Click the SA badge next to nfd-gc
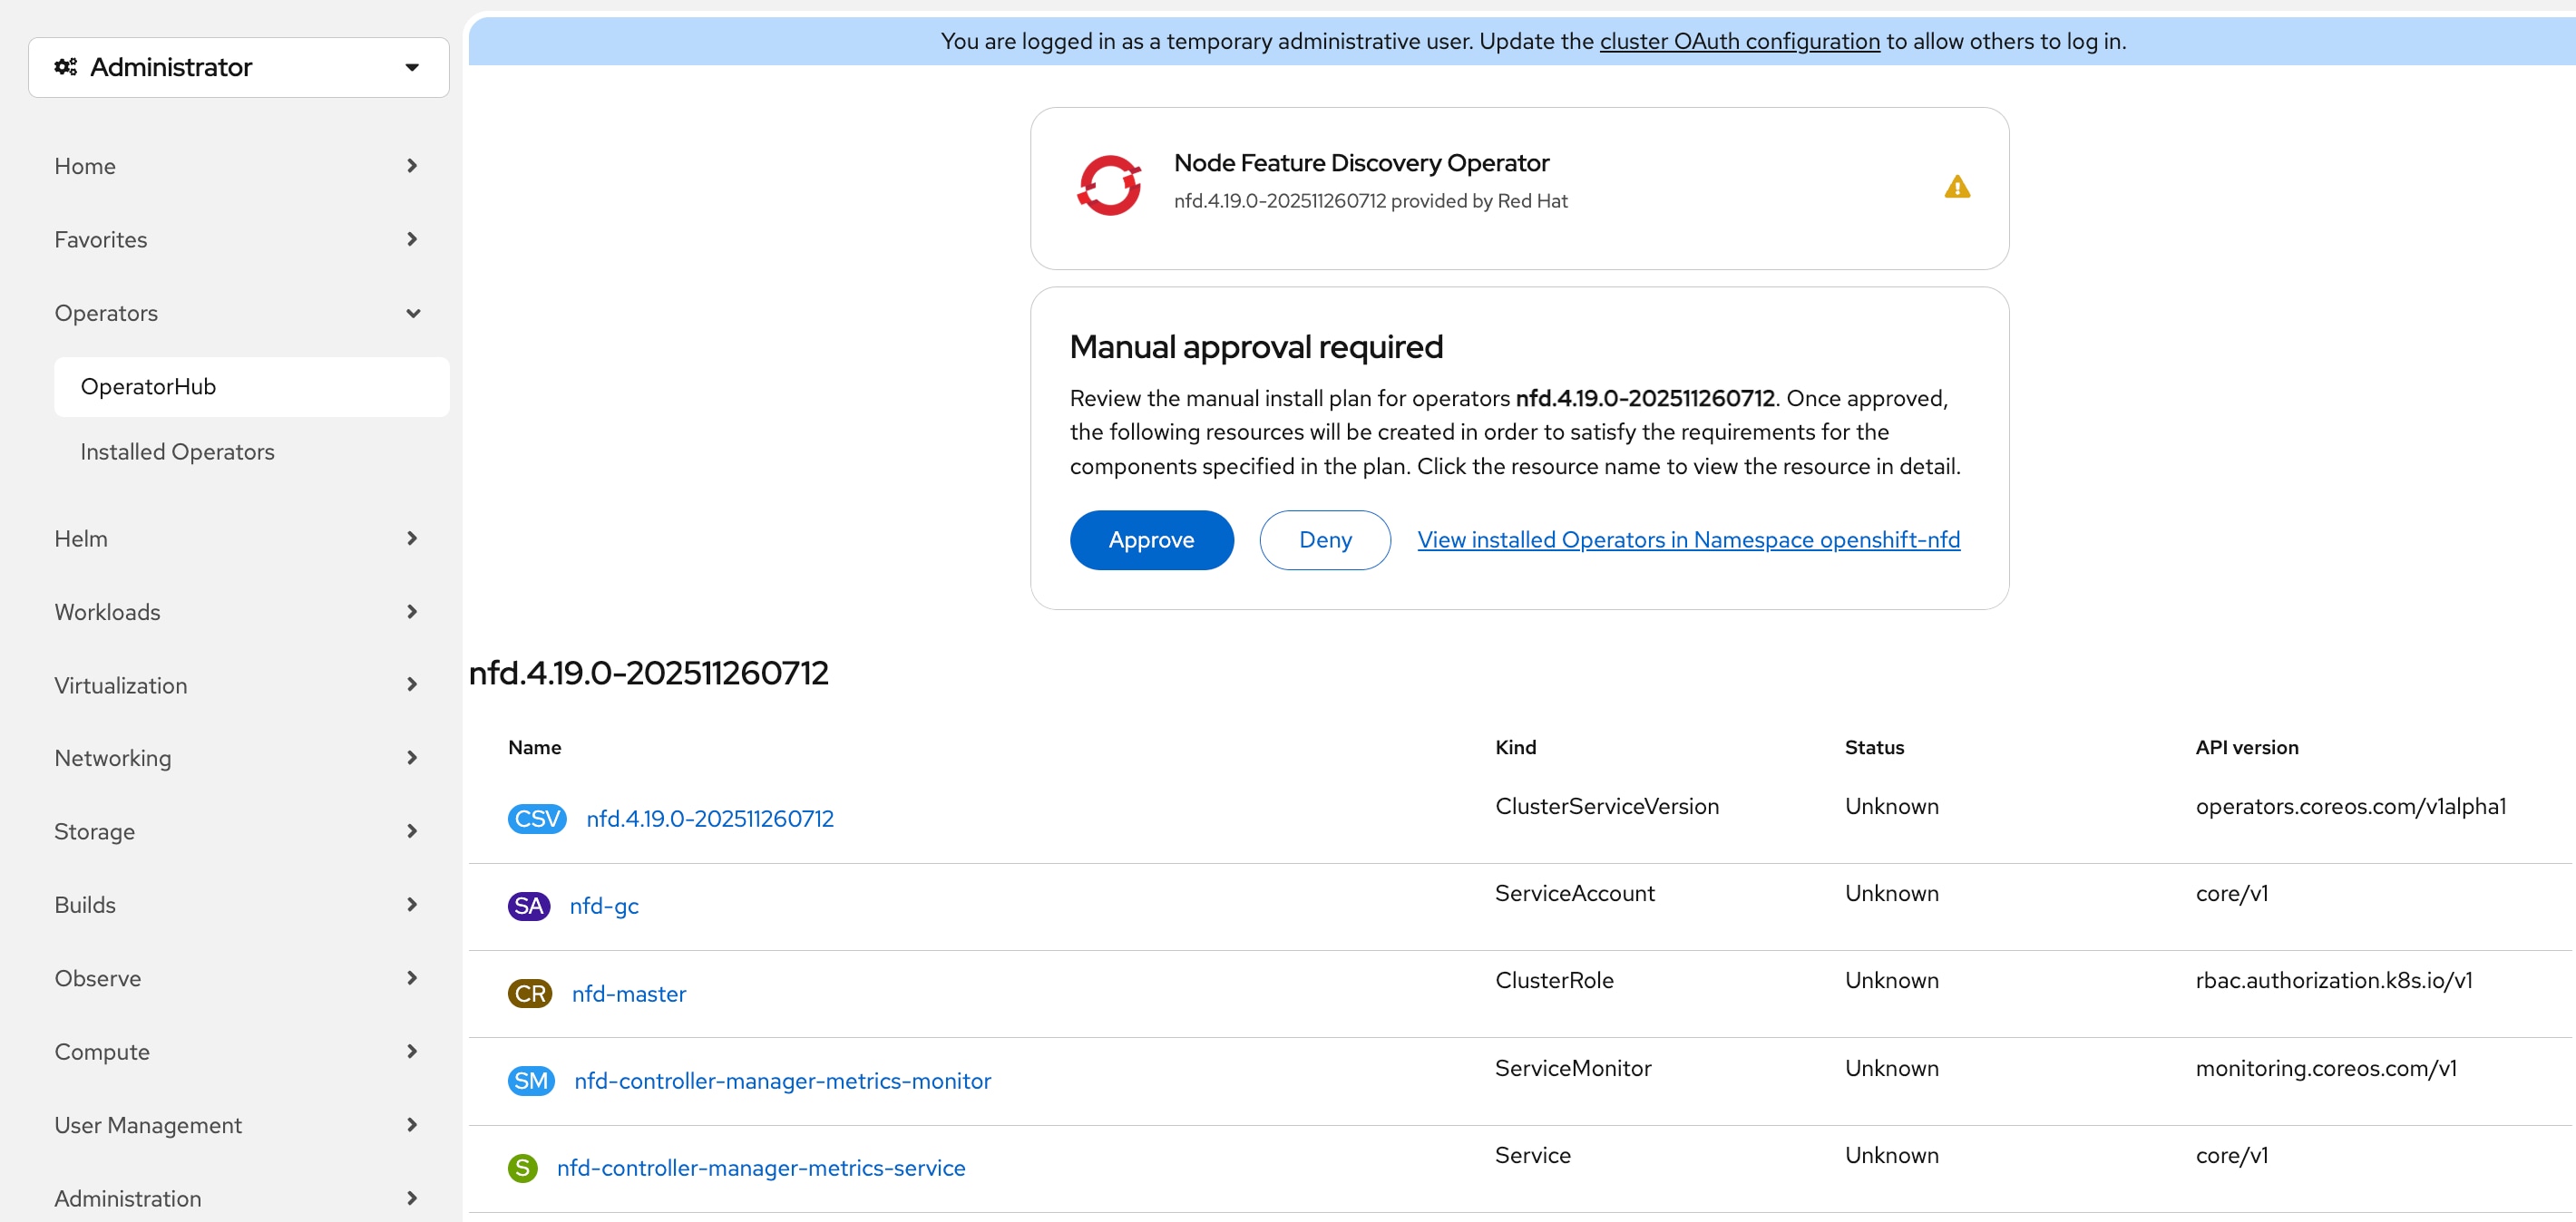The width and height of the screenshot is (2576, 1222). (x=529, y=906)
